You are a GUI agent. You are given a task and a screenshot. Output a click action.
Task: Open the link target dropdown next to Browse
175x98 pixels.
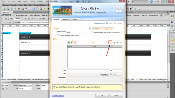coord(117,74)
